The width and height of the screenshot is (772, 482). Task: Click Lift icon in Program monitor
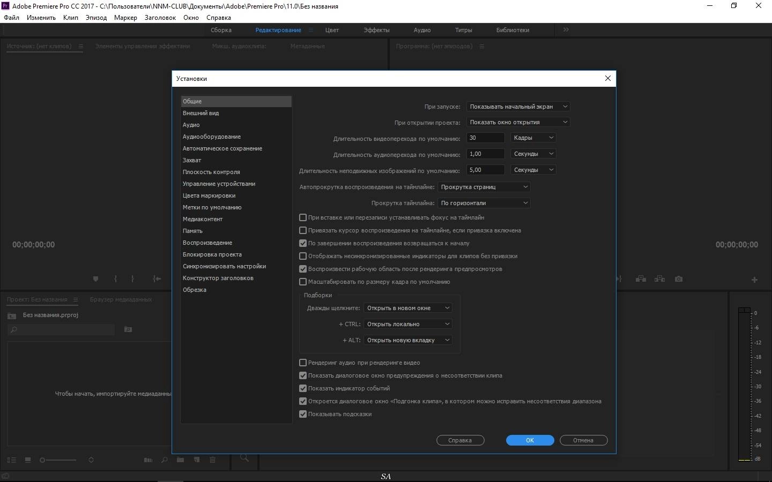point(641,279)
